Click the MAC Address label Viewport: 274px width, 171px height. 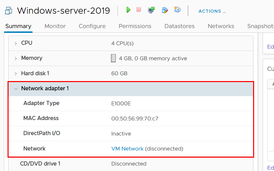pos(41,118)
